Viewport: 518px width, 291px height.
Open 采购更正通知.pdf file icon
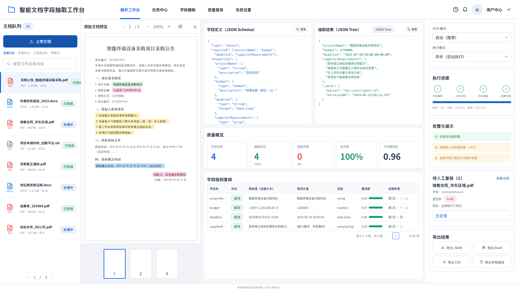click(x=10, y=166)
